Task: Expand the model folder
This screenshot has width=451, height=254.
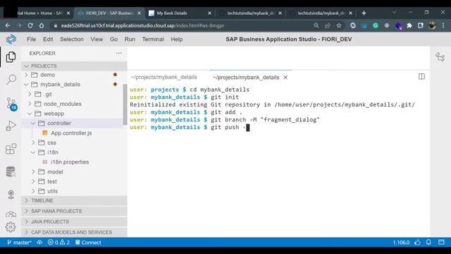Action: [x=33, y=172]
